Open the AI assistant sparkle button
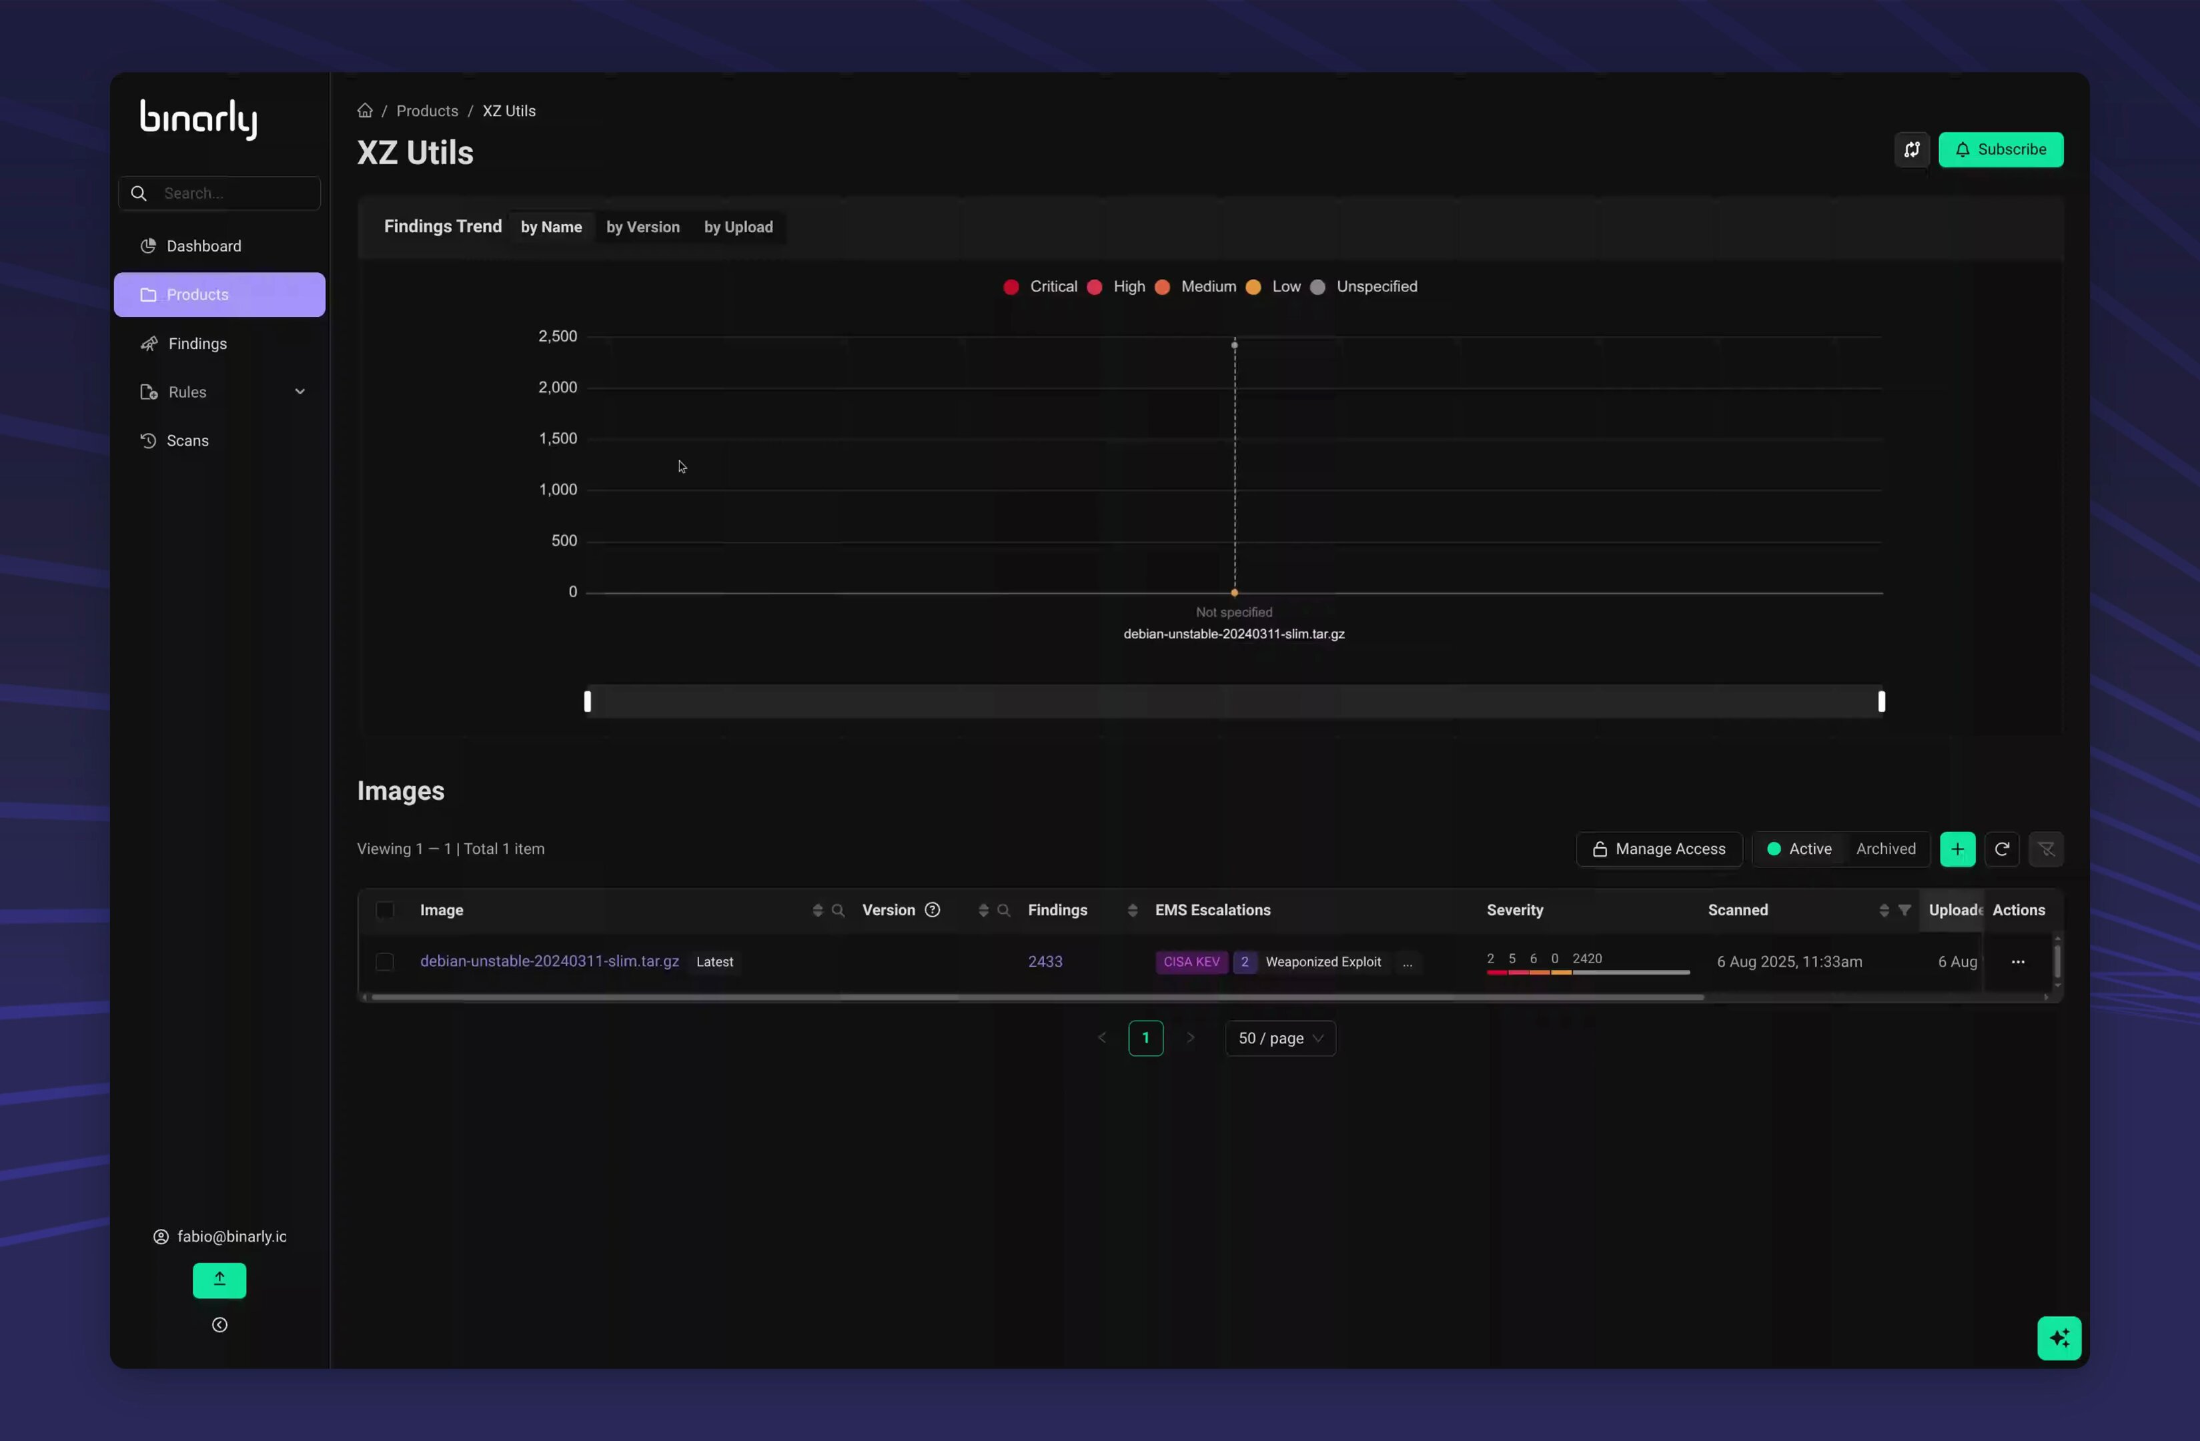2200x1441 pixels. pos(2059,1338)
